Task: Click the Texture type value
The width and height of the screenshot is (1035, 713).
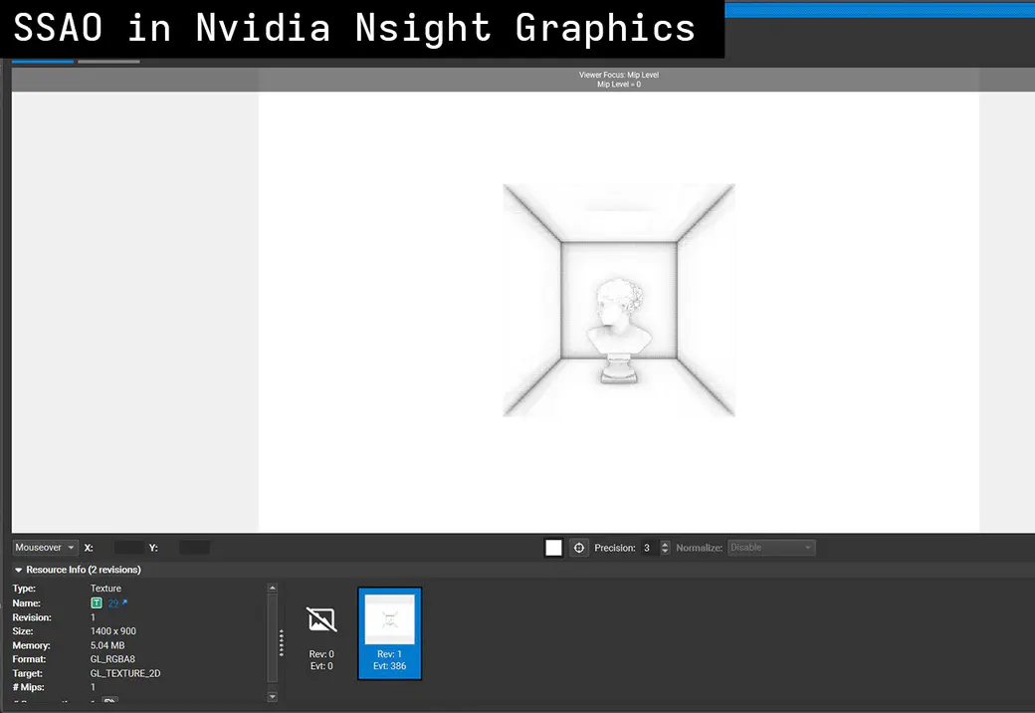Action: coord(105,589)
